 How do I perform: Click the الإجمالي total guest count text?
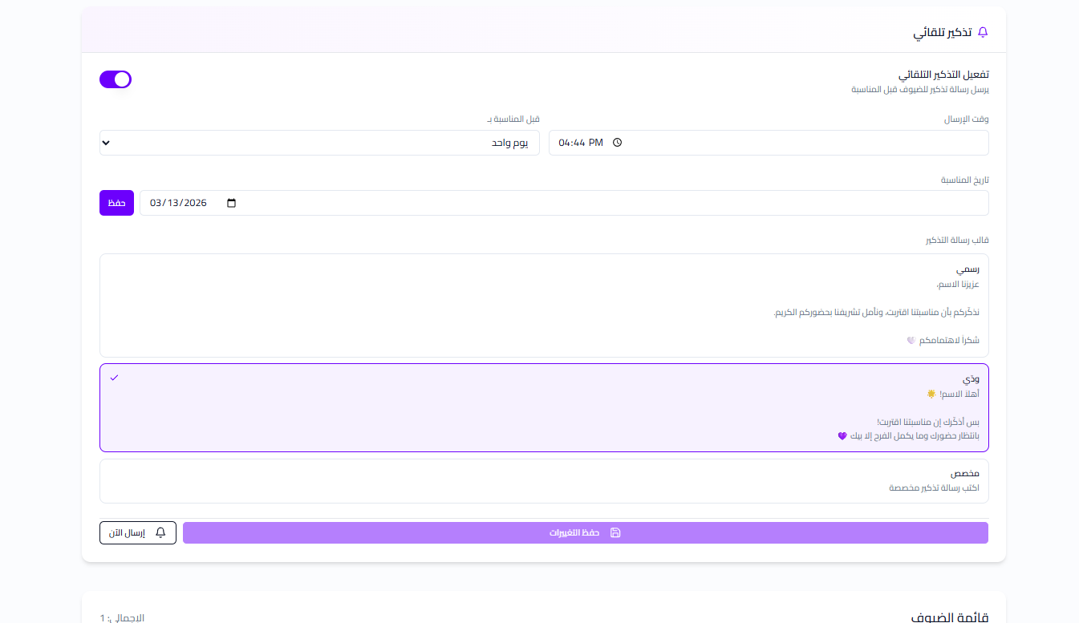pyautogui.click(x=123, y=617)
